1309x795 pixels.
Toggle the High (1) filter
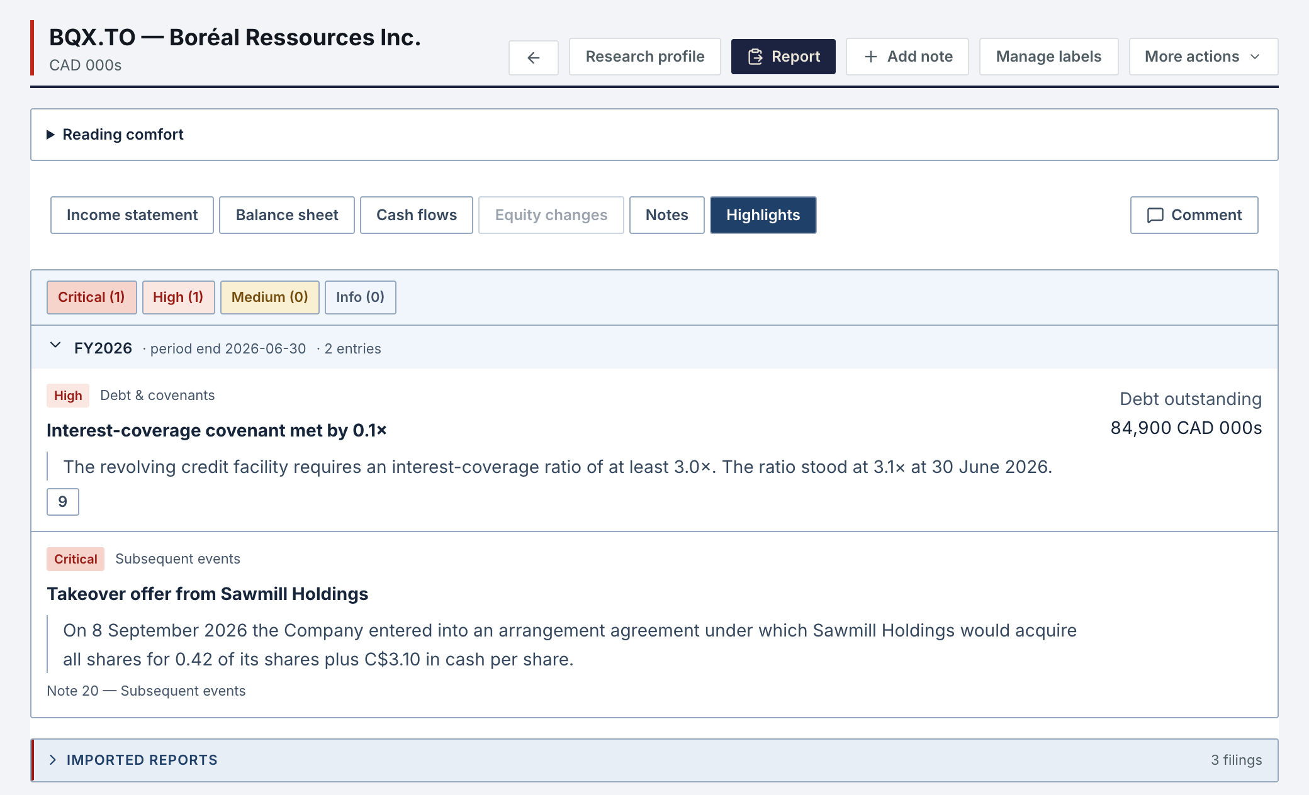[179, 297]
